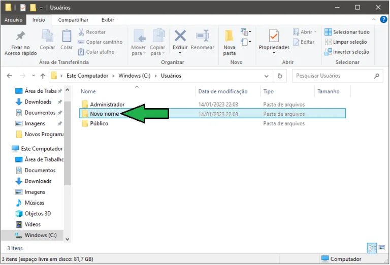Switch to the Compartilhar tab

73,20
